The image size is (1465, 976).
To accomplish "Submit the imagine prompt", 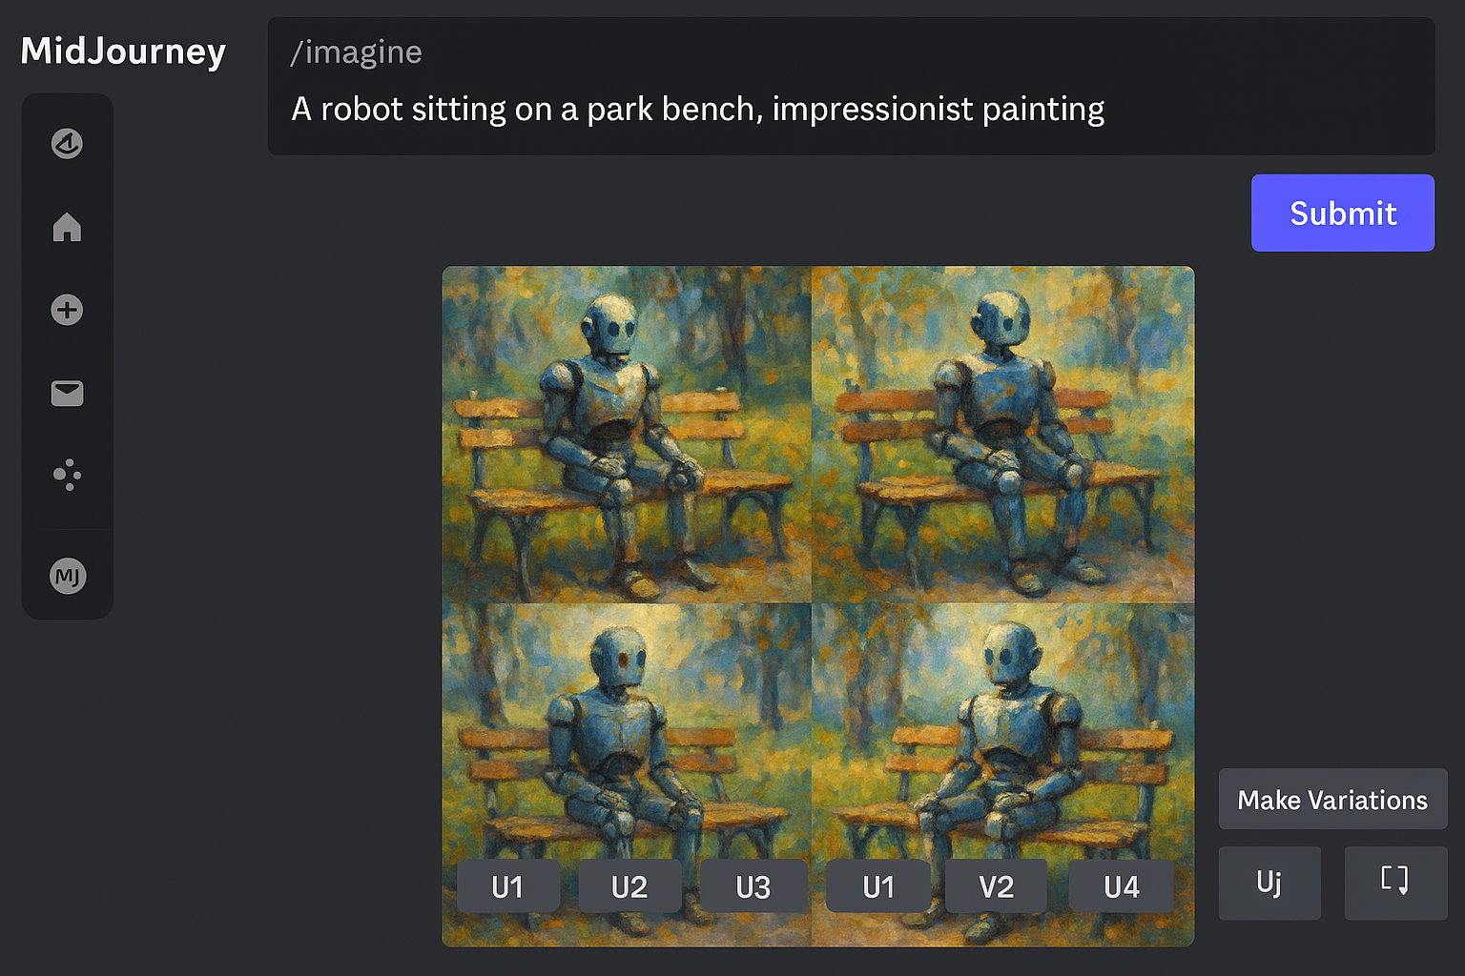I will tap(1343, 213).
